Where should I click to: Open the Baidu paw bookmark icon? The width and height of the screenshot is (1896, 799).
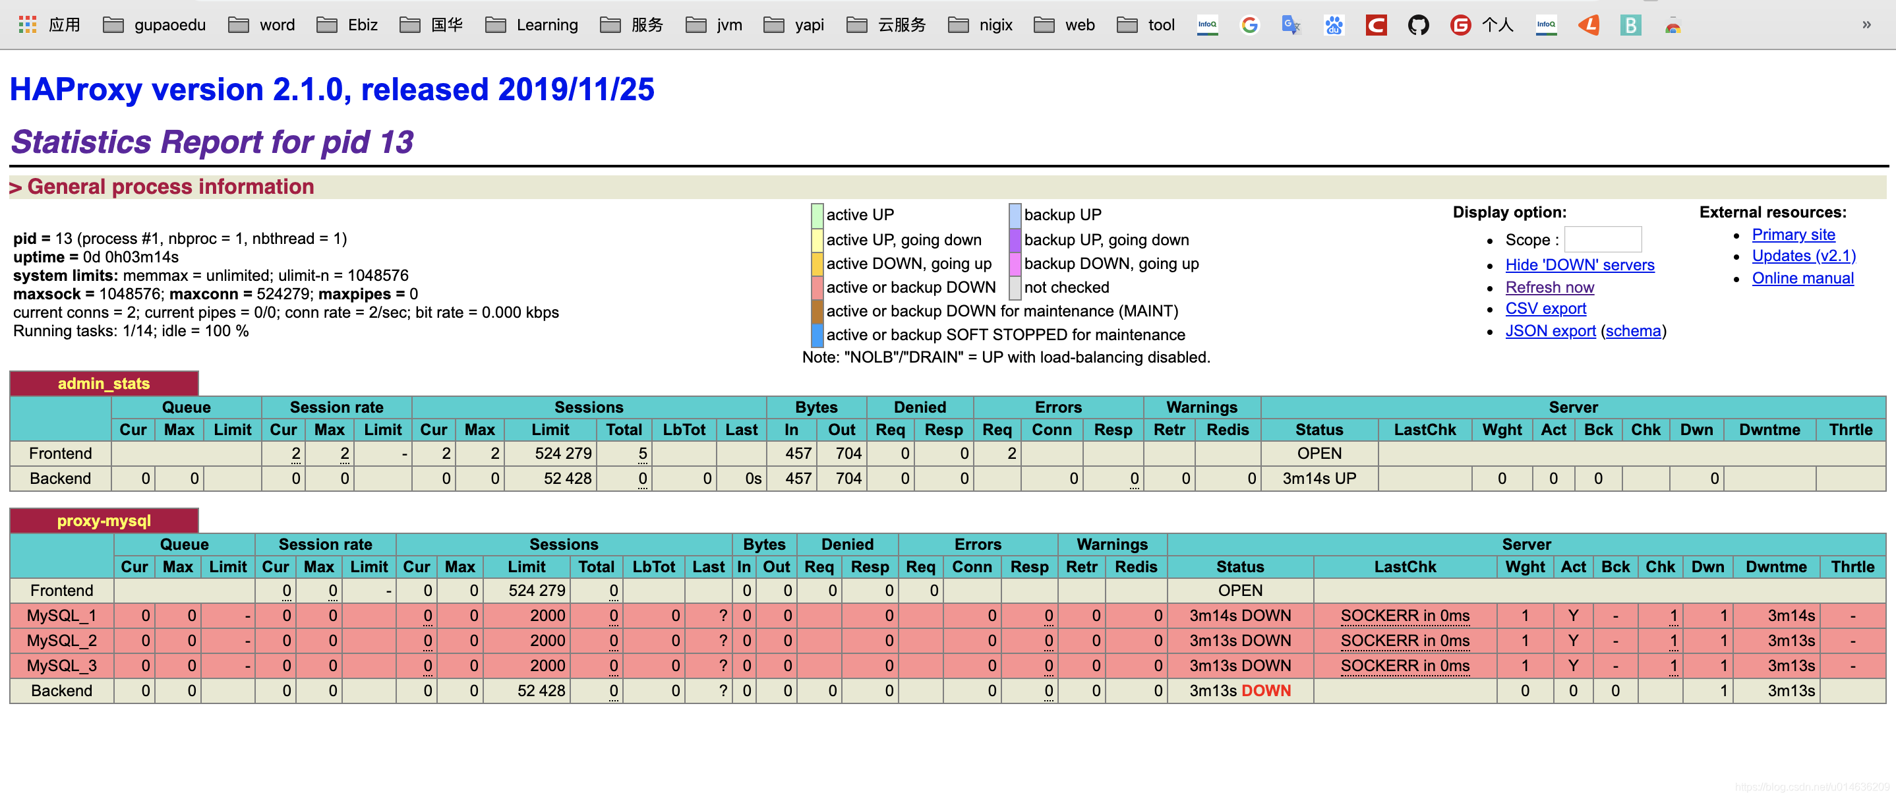tap(1334, 25)
